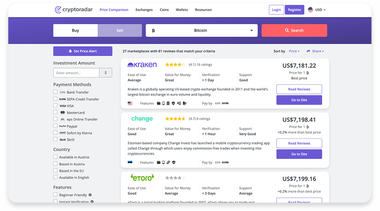Toggle Based in the EU filter
This screenshot has width=380, height=211.
(x=55, y=171)
